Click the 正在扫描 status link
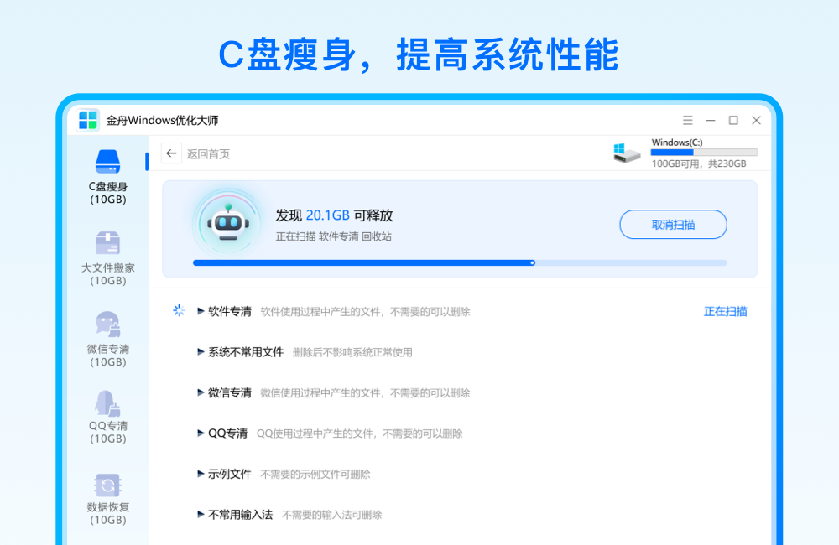This screenshot has width=839, height=545. [727, 310]
